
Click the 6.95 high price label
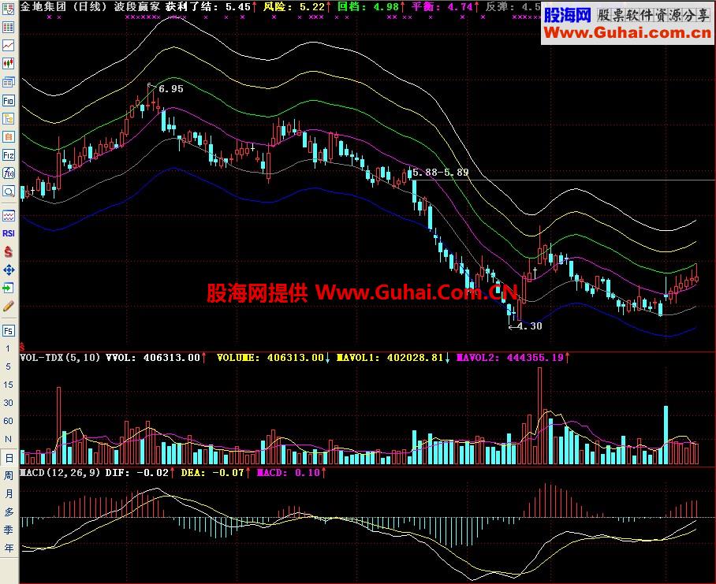tap(171, 89)
